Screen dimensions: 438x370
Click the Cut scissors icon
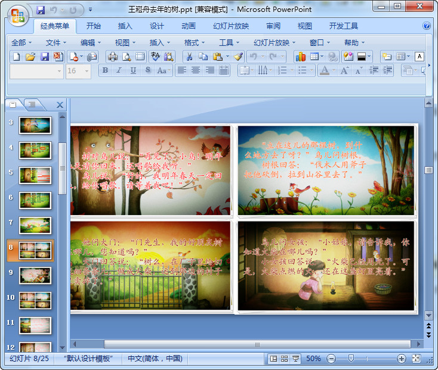[x=189, y=57]
